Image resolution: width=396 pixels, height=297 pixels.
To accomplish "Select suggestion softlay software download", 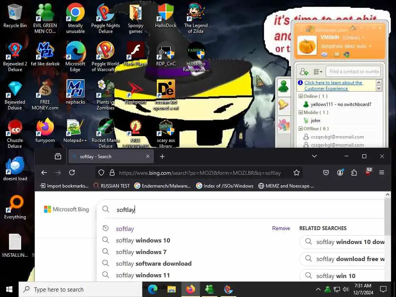I will 154,264.
